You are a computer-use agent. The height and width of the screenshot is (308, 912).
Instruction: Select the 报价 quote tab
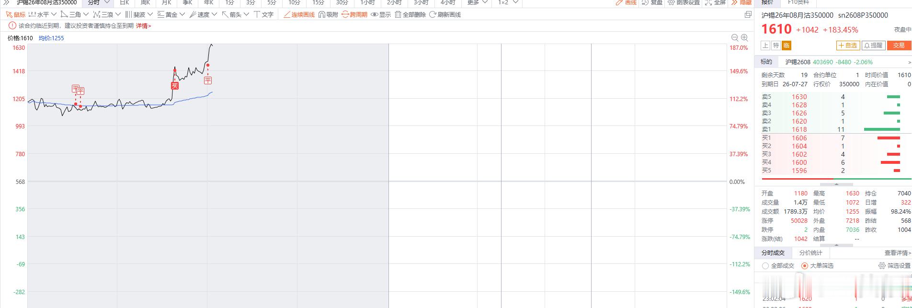coord(767,2)
